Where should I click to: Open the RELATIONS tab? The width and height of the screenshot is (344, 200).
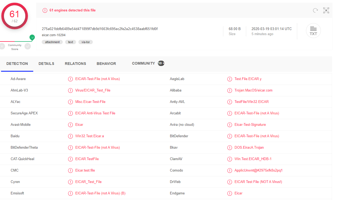pyautogui.click(x=75, y=64)
